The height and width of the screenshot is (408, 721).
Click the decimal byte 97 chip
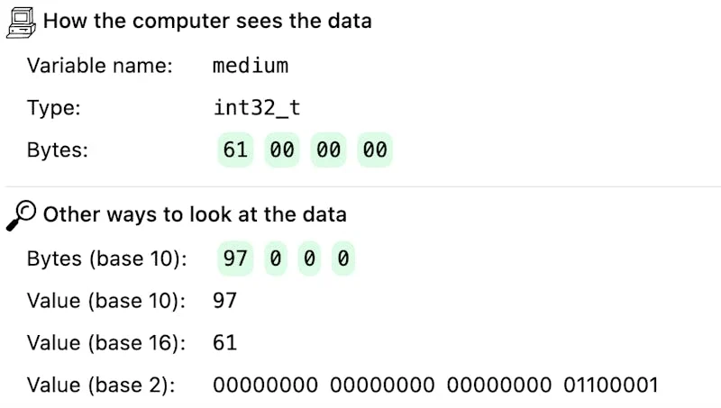[235, 258]
